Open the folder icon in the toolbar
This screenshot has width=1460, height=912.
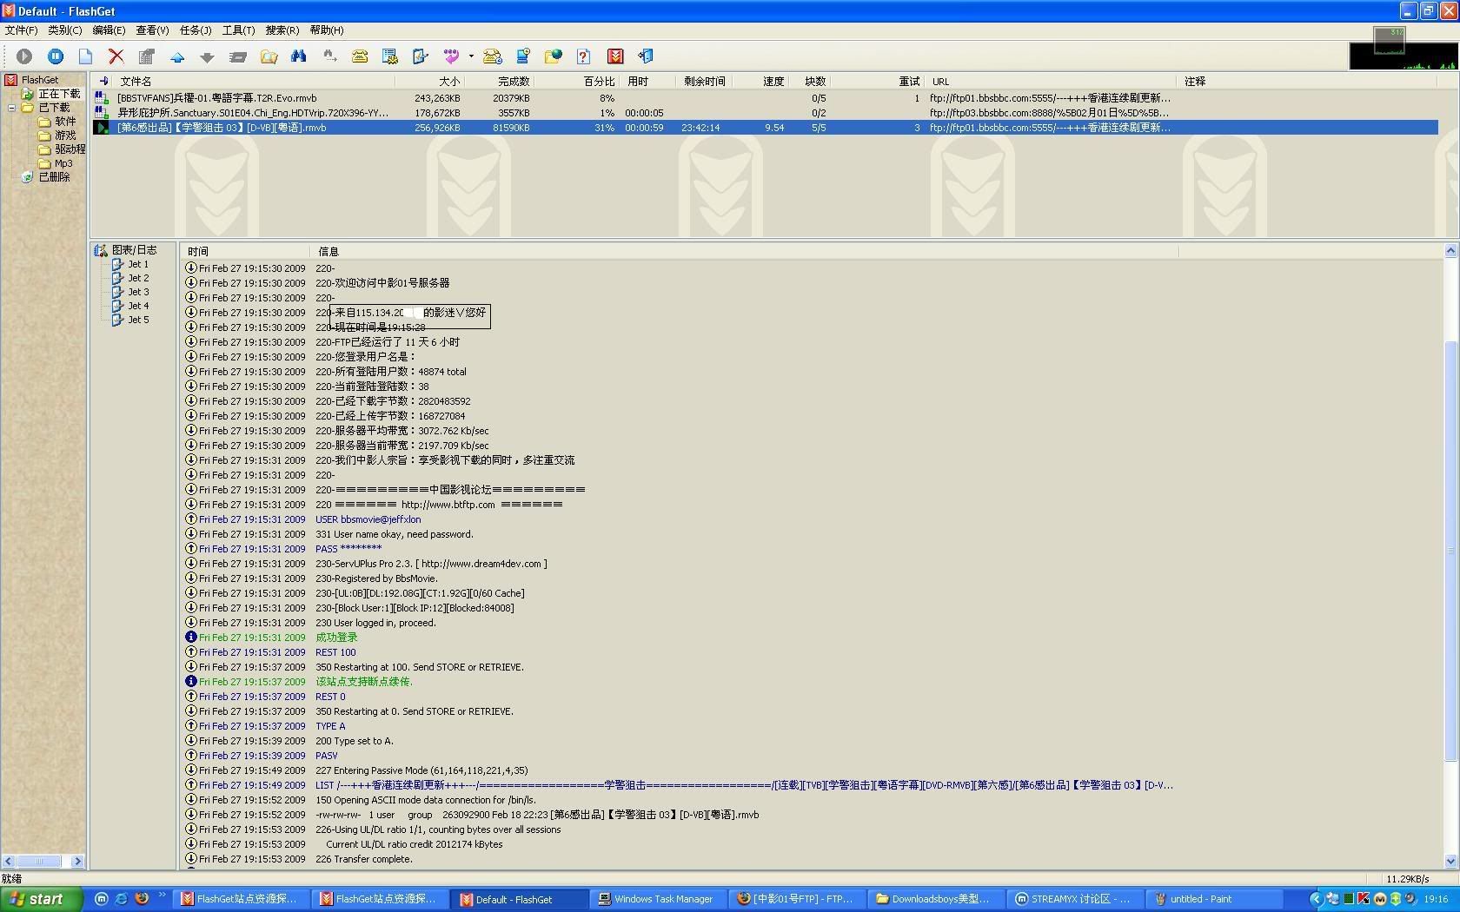tap(269, 56)
